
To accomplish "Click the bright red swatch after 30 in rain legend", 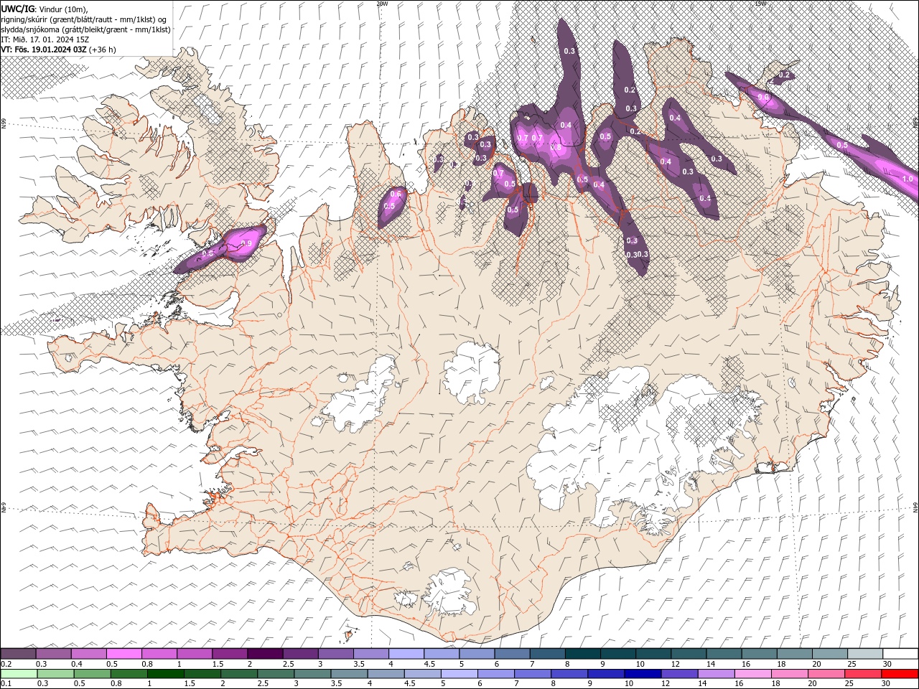I will pos(900,674).
